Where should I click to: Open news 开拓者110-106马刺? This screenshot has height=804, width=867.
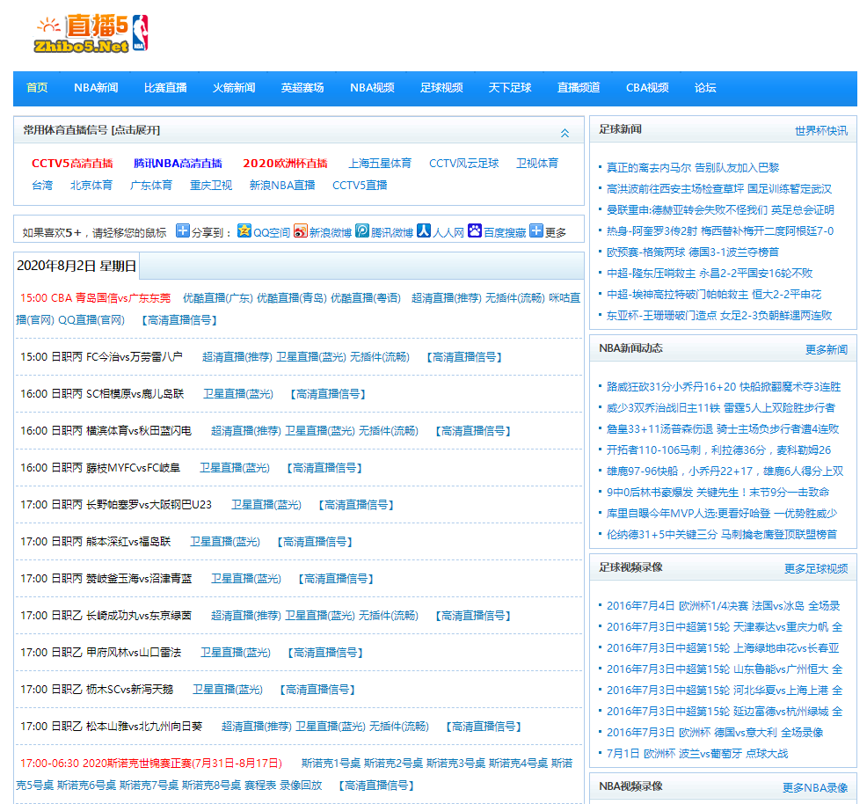pyautogui.click(x=718, y=450)
